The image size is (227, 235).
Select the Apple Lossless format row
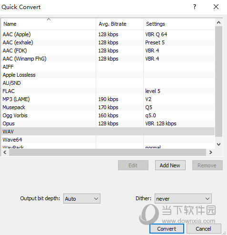tap(108, 75)
